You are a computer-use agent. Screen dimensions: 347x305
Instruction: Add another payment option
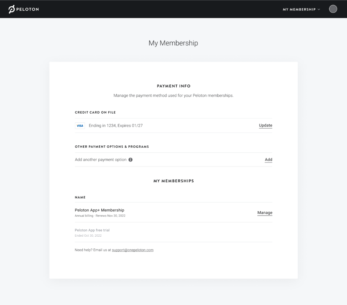268,160
